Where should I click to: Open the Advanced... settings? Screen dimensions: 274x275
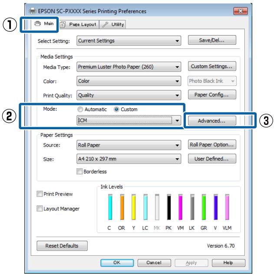(212, 121)
